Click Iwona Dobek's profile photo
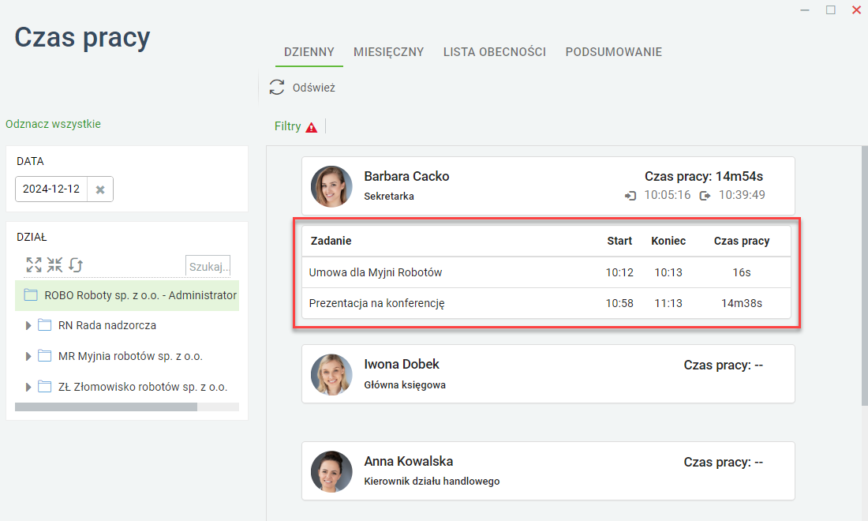The height and width of the screenshot is (521, 868). pyautogui.click(x=331, y=375)
